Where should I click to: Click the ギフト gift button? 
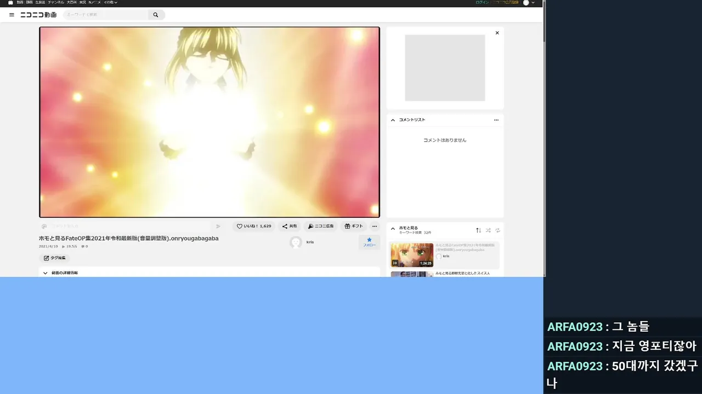[354, 226]
